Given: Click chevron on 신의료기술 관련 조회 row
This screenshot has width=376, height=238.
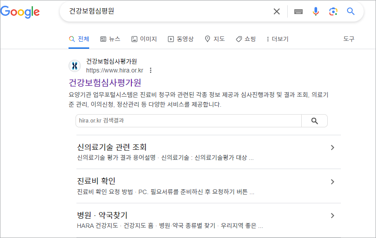Looking at the screenshot, I should click(x=333, y=148).
